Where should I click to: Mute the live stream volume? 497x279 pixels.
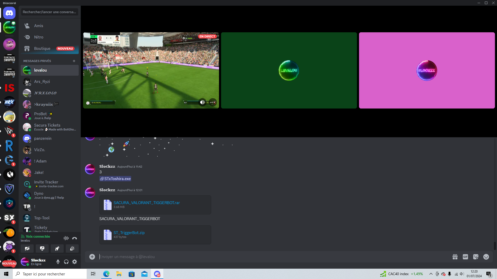(202, 103)
